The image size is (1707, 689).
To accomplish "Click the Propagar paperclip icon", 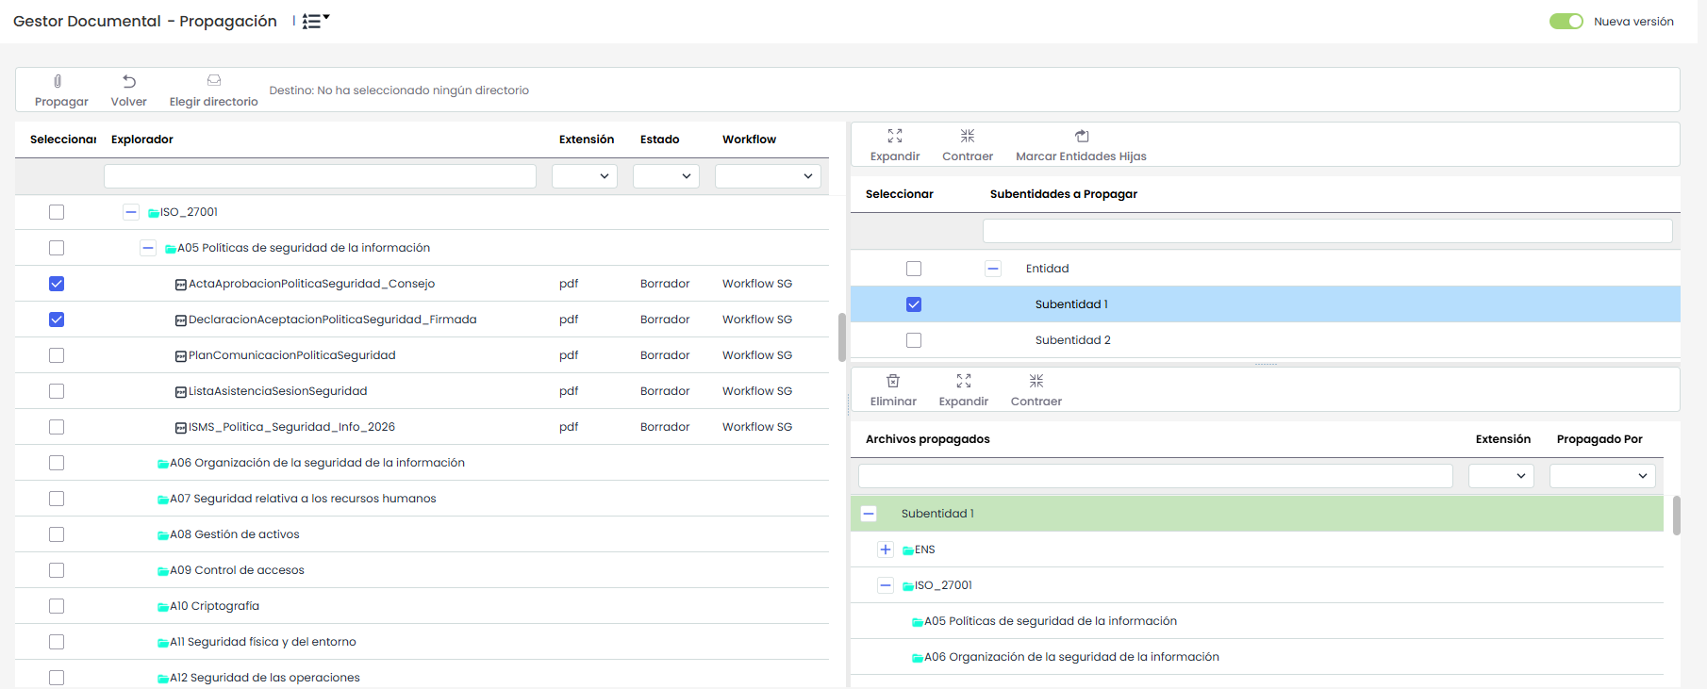I will point(58,82).
